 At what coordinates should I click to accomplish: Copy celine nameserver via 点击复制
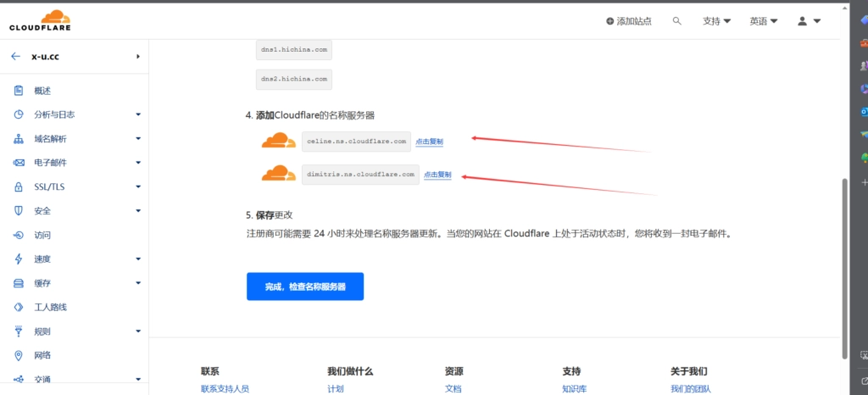point(429,142)
